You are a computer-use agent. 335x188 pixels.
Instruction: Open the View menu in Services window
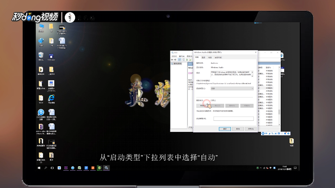189,56
